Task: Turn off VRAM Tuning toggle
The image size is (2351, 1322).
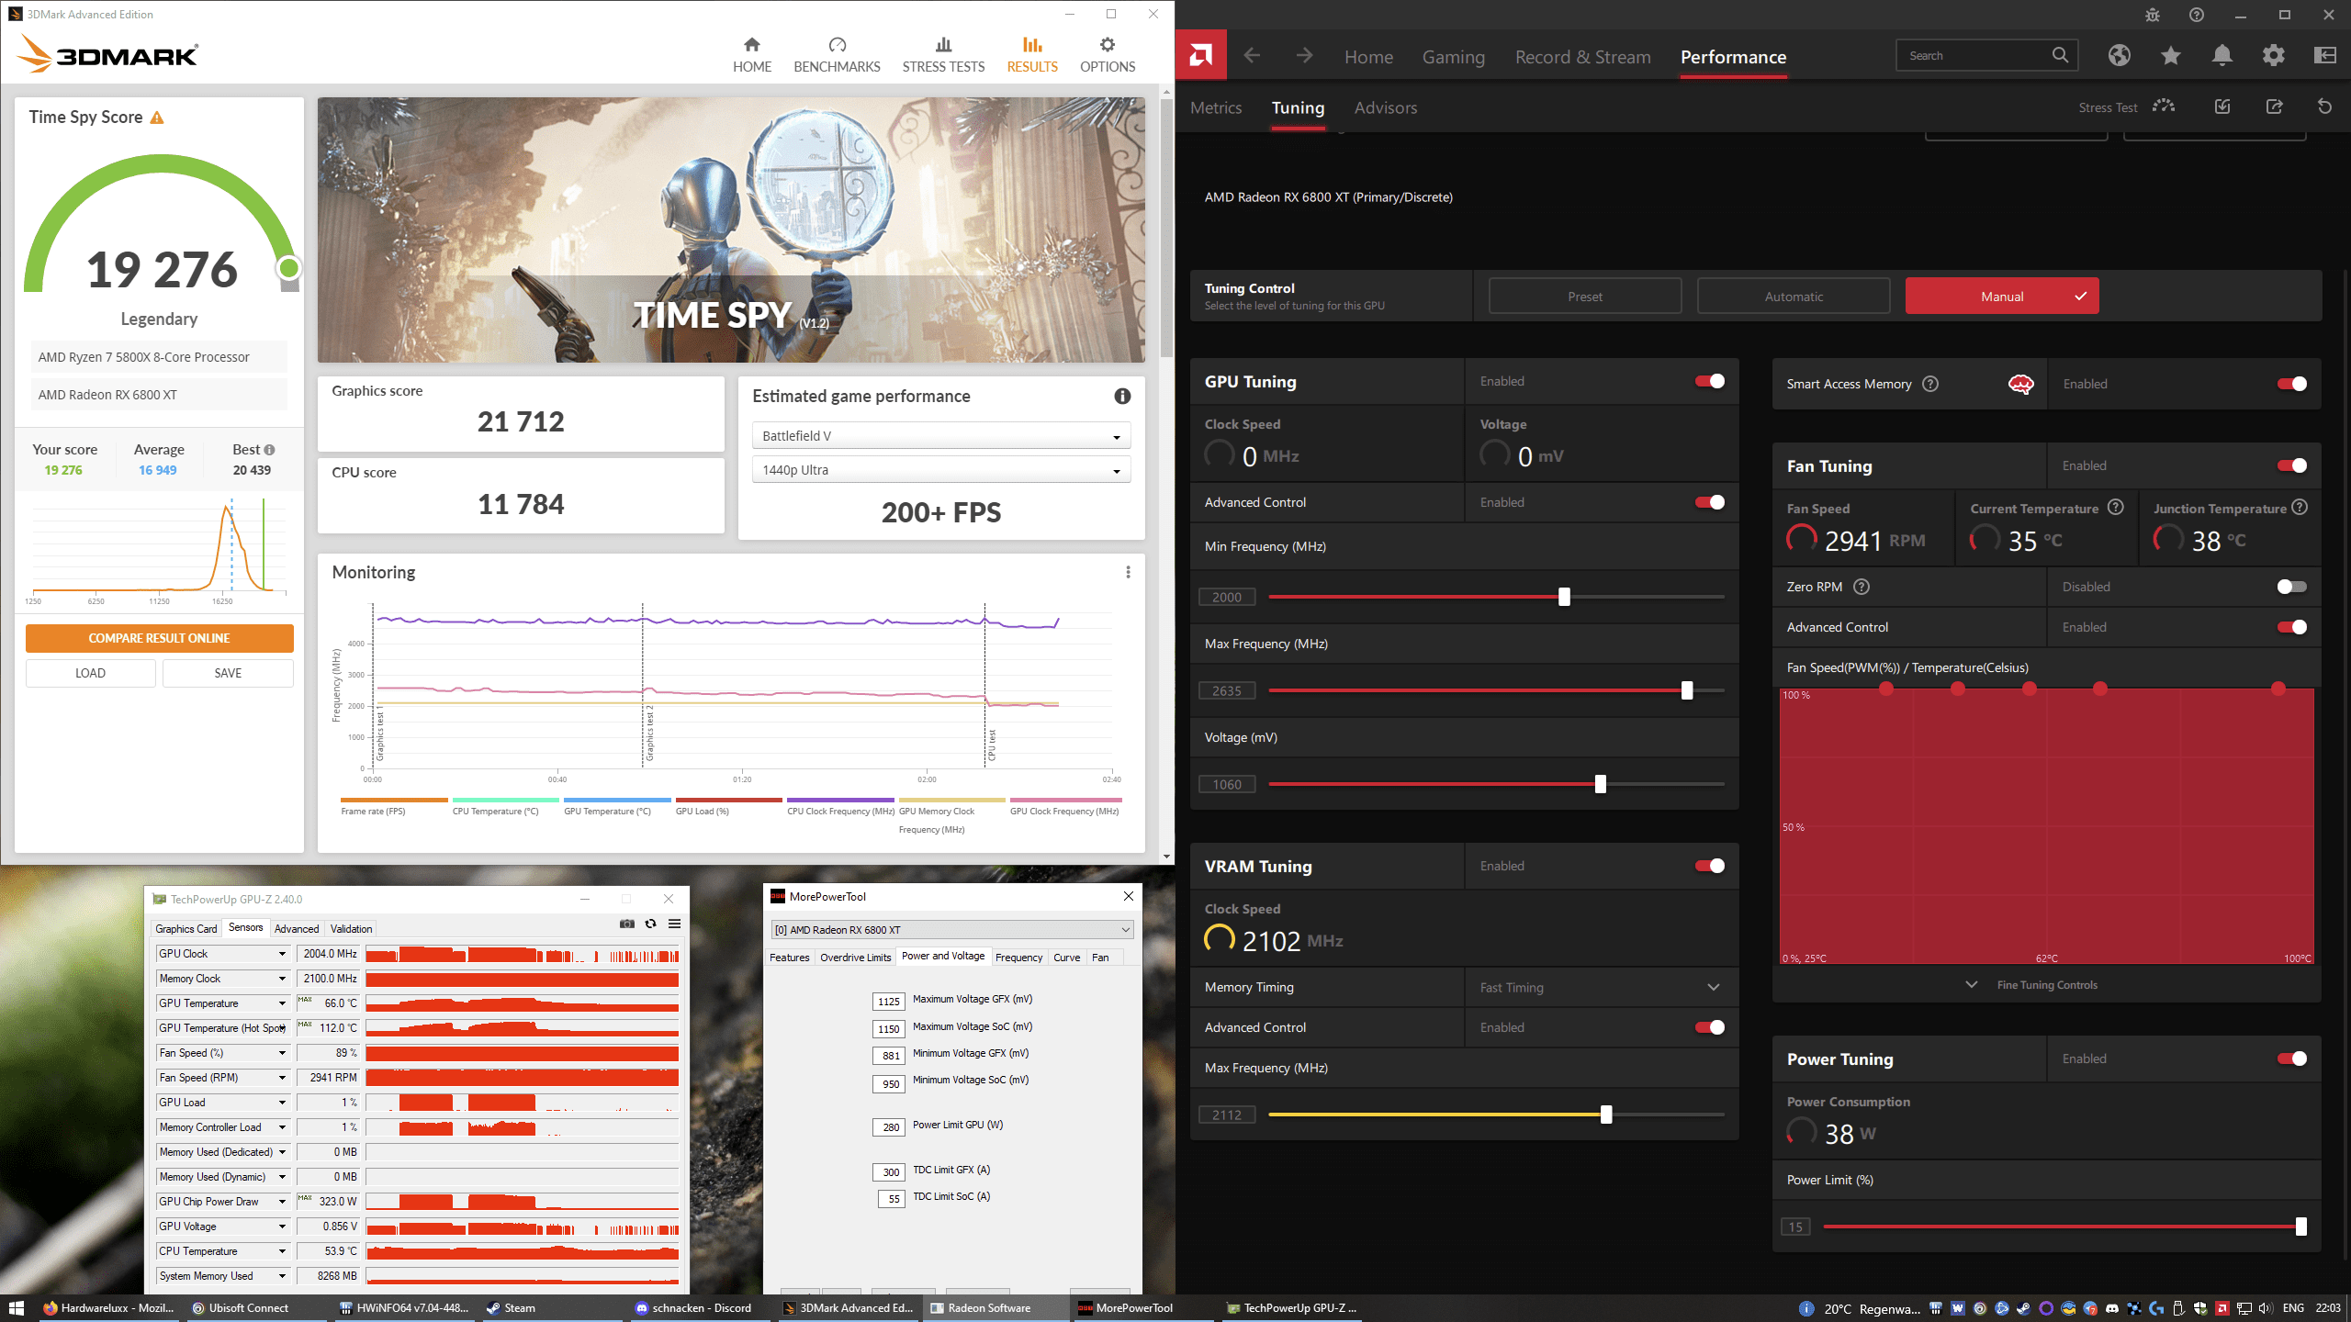Action: pos(1709,866)
